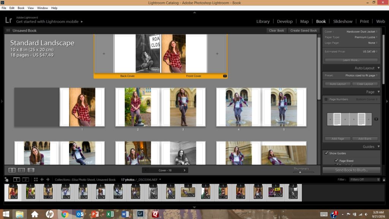389x219 pixels.
Task: Open the Book menu
Action: point(21,8)
